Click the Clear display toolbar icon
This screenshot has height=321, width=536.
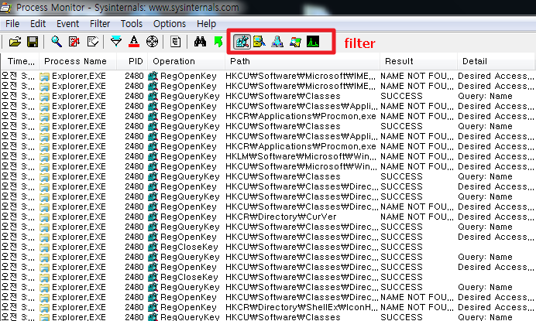93,42
